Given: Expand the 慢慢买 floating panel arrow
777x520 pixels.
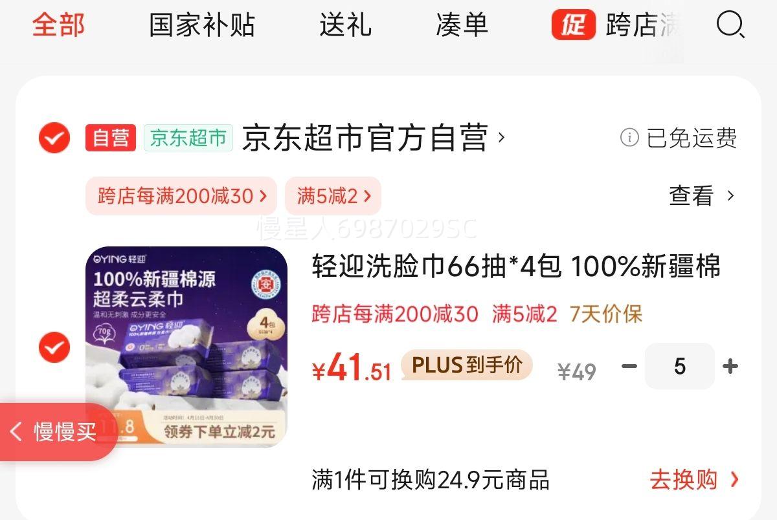Looking at the screenshot, I should 17,431.
